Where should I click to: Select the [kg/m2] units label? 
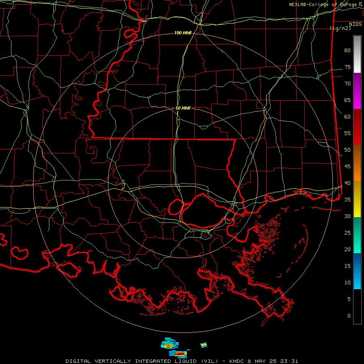[340, 28]
